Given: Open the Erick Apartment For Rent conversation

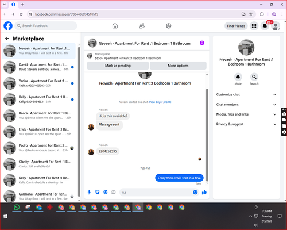Looking at the screenshot, I should pos(39,132).
